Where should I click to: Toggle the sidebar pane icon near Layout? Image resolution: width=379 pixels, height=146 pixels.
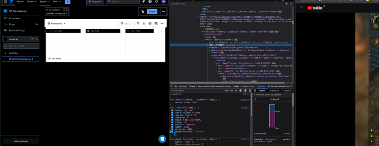coord(255,90)
